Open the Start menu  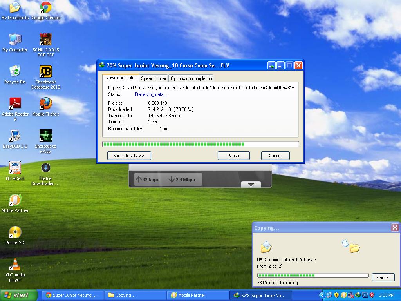point(18,295)
